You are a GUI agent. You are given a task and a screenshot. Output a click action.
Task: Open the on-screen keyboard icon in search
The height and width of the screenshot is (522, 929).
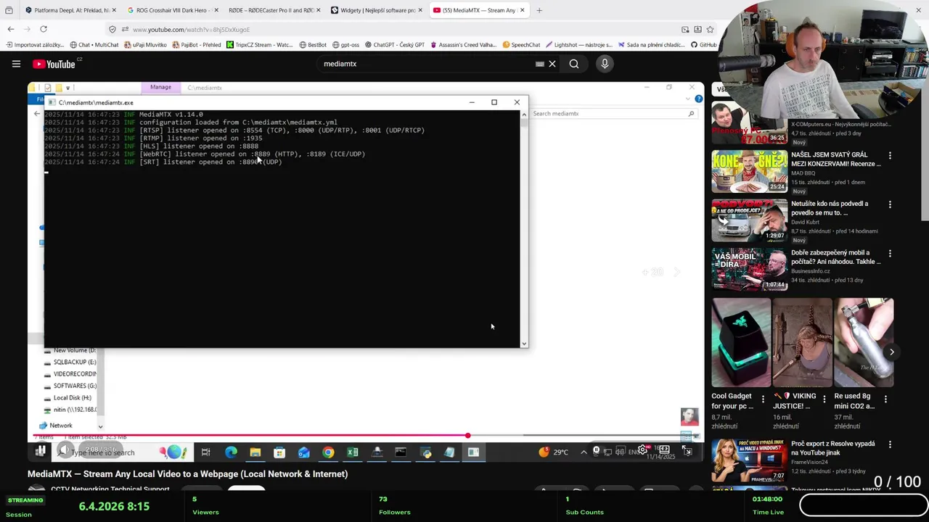(539, 64)
